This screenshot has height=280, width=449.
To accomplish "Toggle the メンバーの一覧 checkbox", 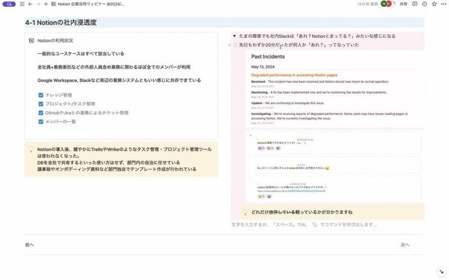I will click(40, 122).
